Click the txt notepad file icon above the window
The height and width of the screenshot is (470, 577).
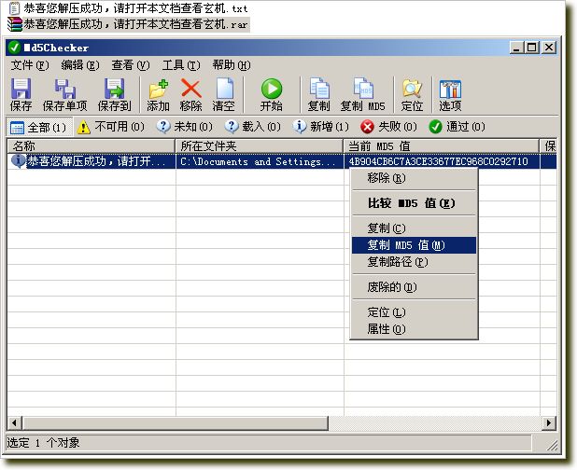(14, 8)
